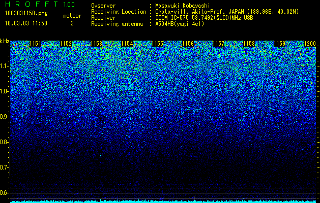Screen dimensions: 320x203
Task: Click the date stamp 10.03.03 11:50
Action: 26,23
